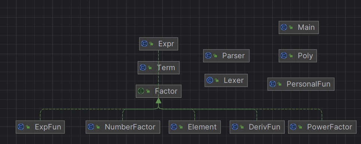Image resolution: width=361 pixels, height=144 pixels.
Task: Click the green visibility icon on Poly
Action: click(291, 56)
